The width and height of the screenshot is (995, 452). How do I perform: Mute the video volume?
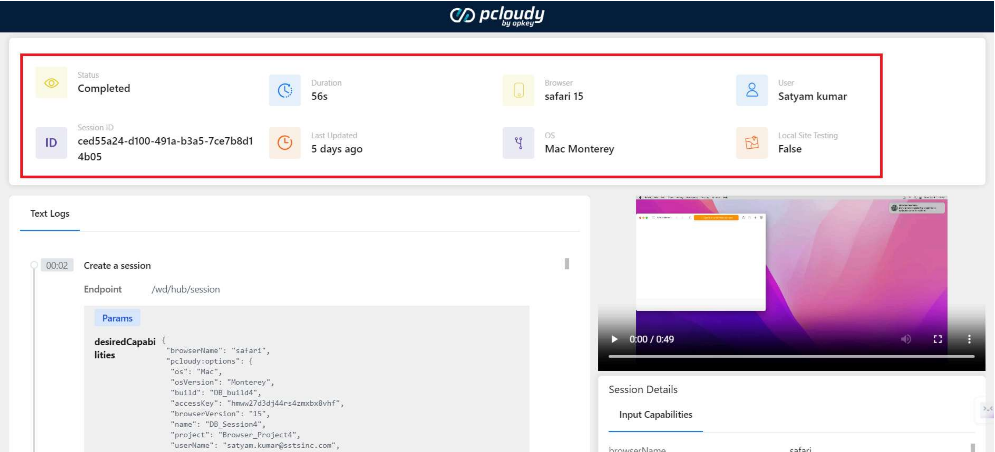(x=906, y=339)
